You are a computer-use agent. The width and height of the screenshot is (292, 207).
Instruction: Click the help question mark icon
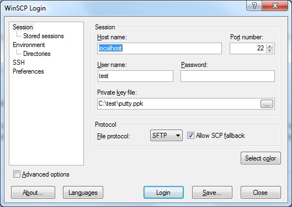[x=254, y=6]
